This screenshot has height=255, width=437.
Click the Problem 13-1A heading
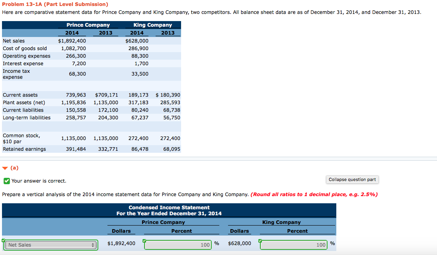[x=55, y=4]
